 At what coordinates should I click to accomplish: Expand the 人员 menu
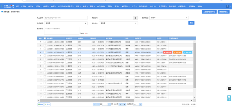point(38,6)
